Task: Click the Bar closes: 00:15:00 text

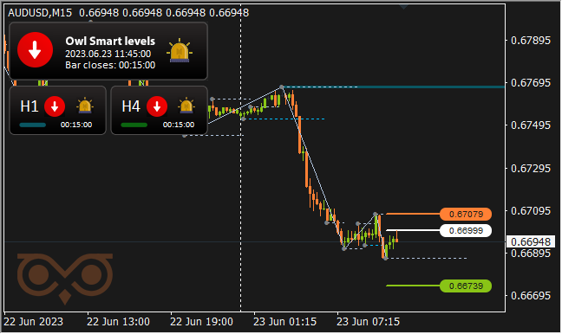Action: 110,66
